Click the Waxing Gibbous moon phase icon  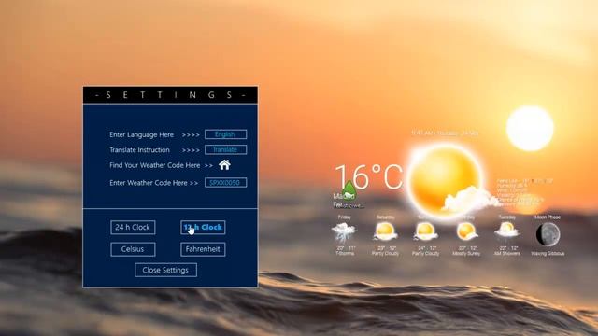548,234
